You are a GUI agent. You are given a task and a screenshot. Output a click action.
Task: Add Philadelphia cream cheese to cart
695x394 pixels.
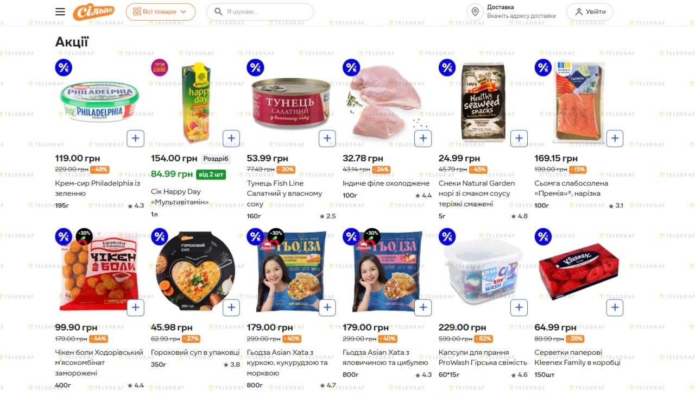pyautogui.click(x=135, y=139)
